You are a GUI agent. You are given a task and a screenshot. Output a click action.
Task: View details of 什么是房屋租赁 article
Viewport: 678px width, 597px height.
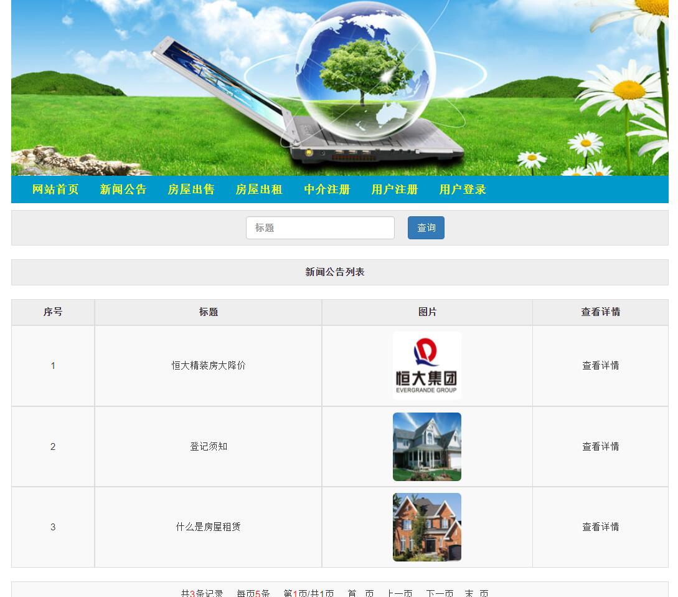pyautogui.click(x=600, y=527)
